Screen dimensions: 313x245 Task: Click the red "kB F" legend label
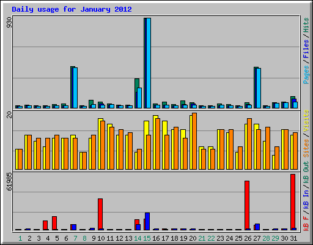point(306,224)
